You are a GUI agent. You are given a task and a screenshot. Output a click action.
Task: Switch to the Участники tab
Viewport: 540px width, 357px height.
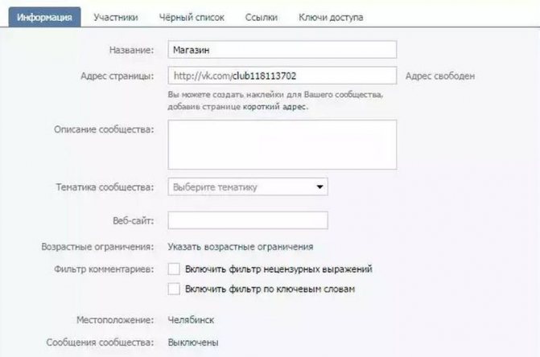[116, 17]
